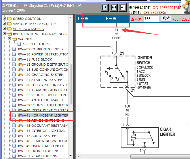Open 8W-51 REAR LIGHTING entry
Image resolution: width=190 pixels, height=159 pixels.
pos(38,156)
